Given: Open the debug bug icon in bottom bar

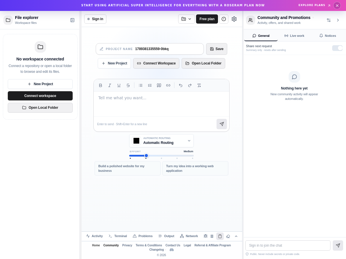Looking at the screenshot, I should [x=206, y=236].
